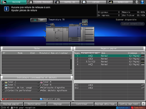Select paper tray 1 row A4 Normal
Screen dimensions: 146x109
tap(110, 56)
